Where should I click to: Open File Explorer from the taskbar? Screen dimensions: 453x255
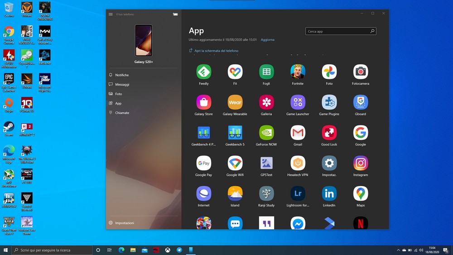[x=133, y=250]
